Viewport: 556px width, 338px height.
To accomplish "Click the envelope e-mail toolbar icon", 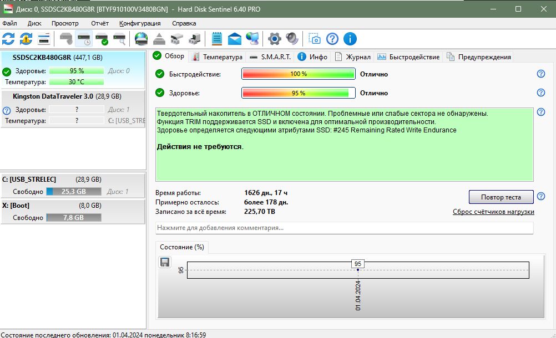I will click(x=234, y=39).
